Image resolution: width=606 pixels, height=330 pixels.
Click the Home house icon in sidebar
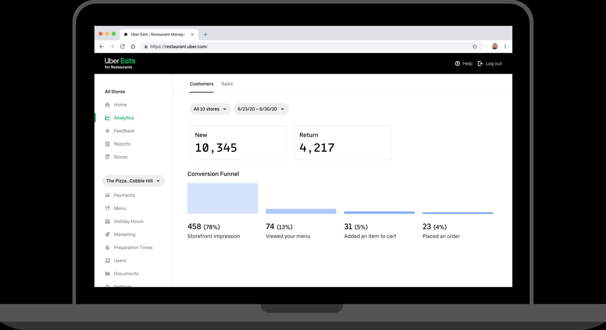pyautogui.click(x=107, y=104)
